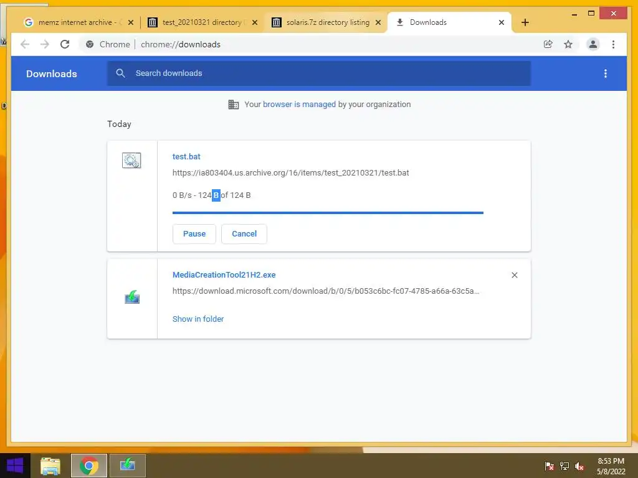Close the test_20210321 directory tab
Image resolution: width=638 pixels, height=478 pixels.
255,22
